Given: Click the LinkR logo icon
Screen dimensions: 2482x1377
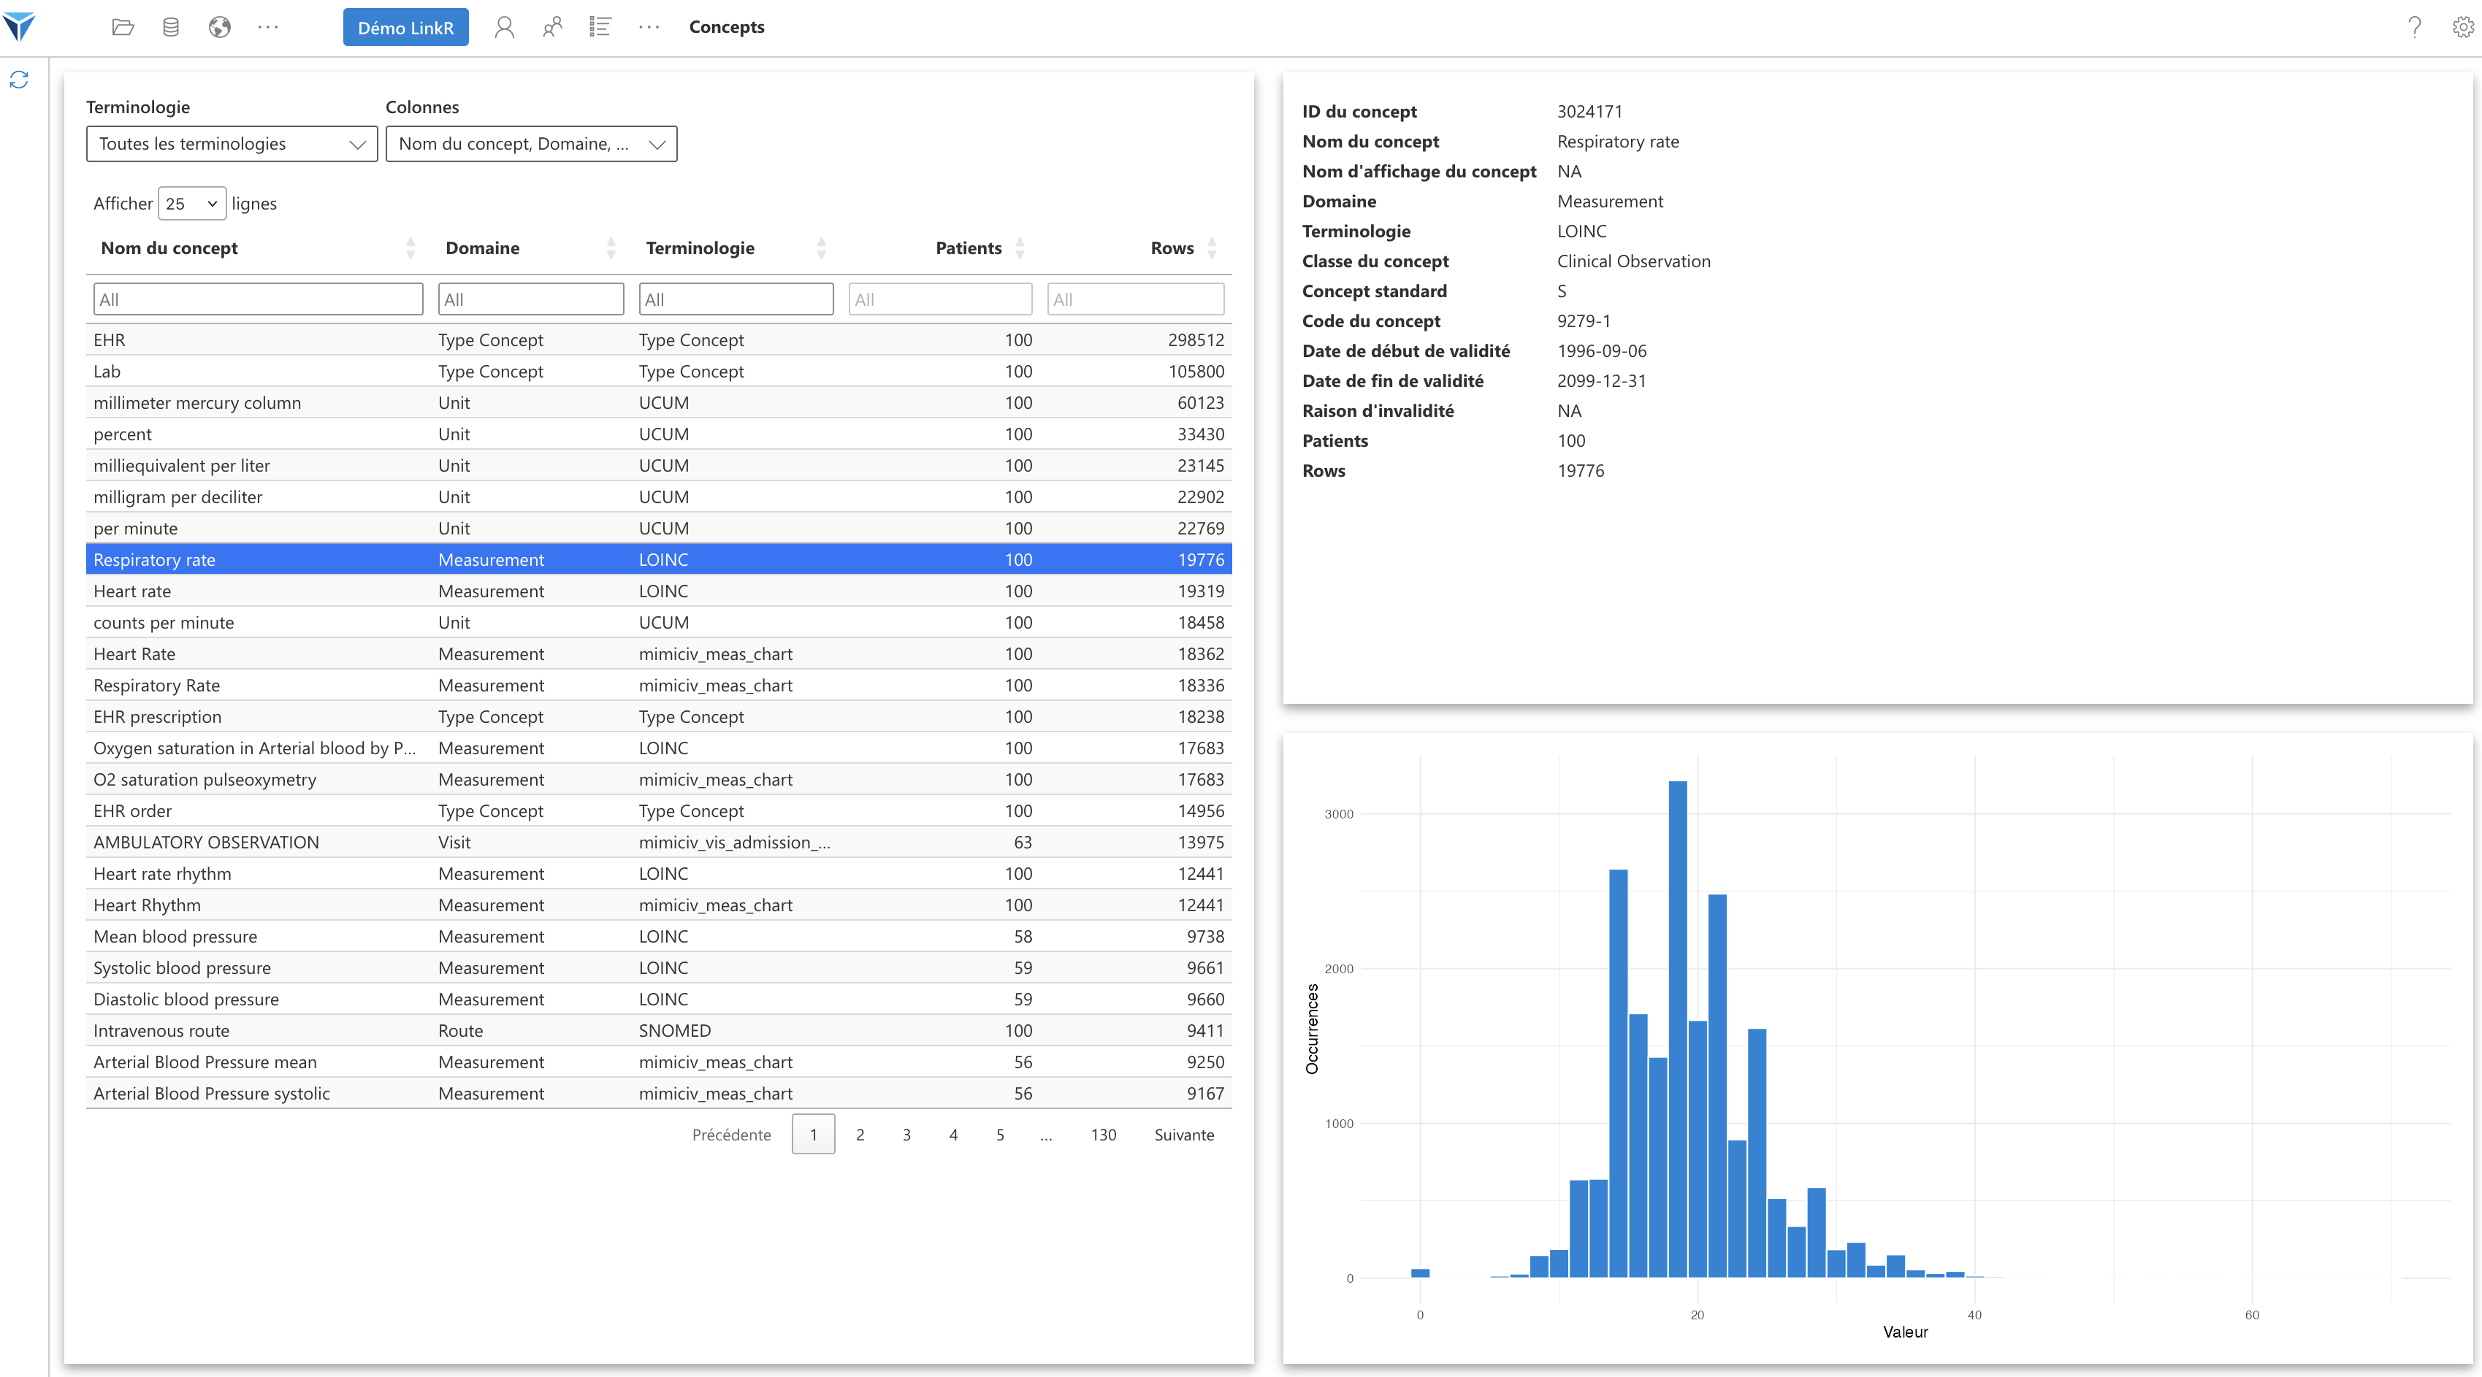Looking at the screenshot, I should coord(19,26).
